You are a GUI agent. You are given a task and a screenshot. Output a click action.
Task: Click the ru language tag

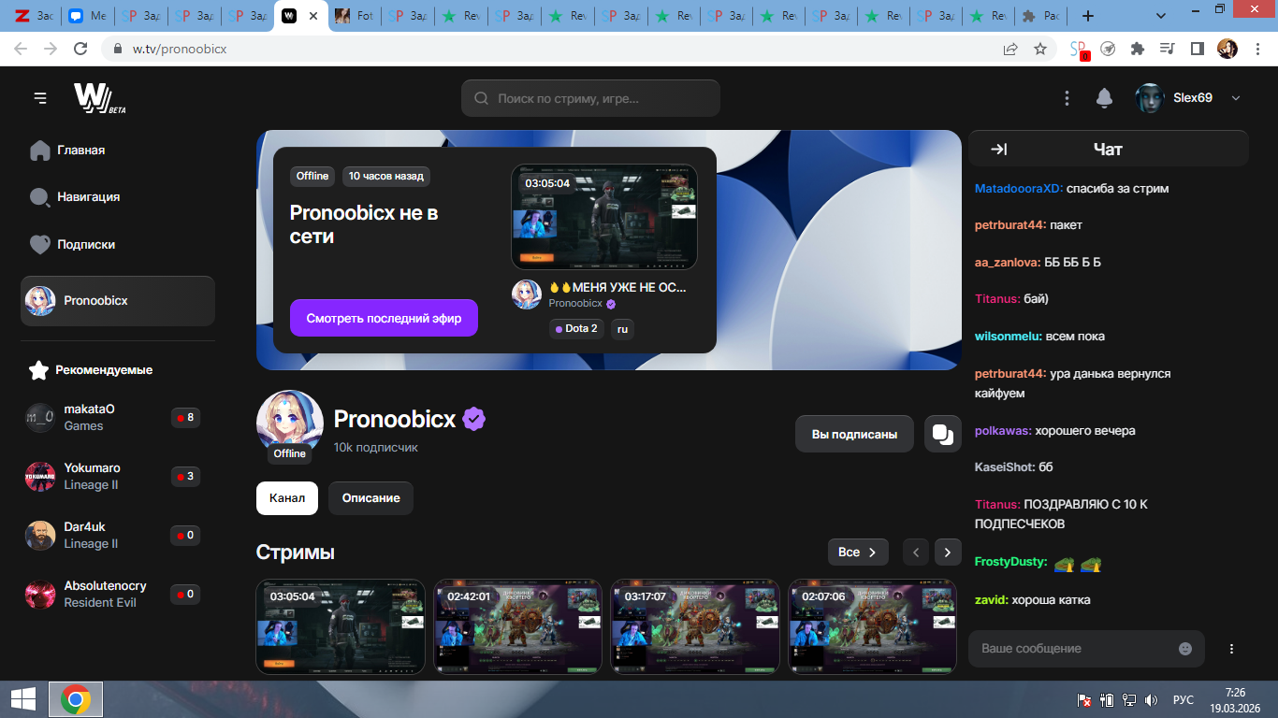(x=623, y=329)
